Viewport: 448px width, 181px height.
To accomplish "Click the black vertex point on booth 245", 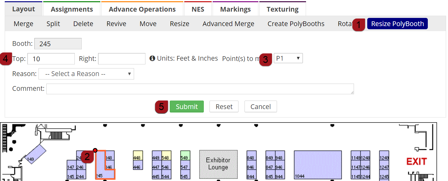I will click(95, 151).
